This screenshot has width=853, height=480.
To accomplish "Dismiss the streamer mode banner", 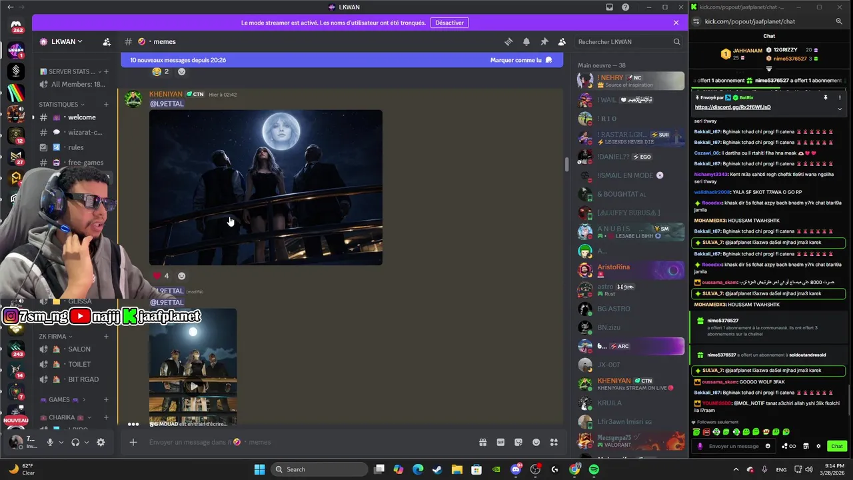I will pos(676,23).
